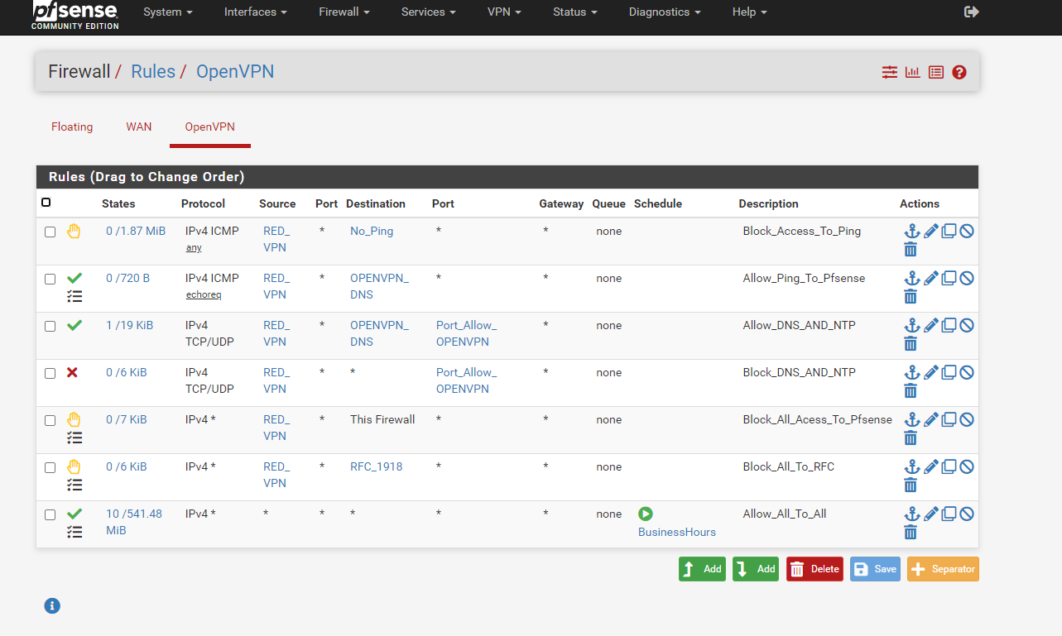Click the pfSense logo
1062x636 pixels.
[x=75, y=14]
